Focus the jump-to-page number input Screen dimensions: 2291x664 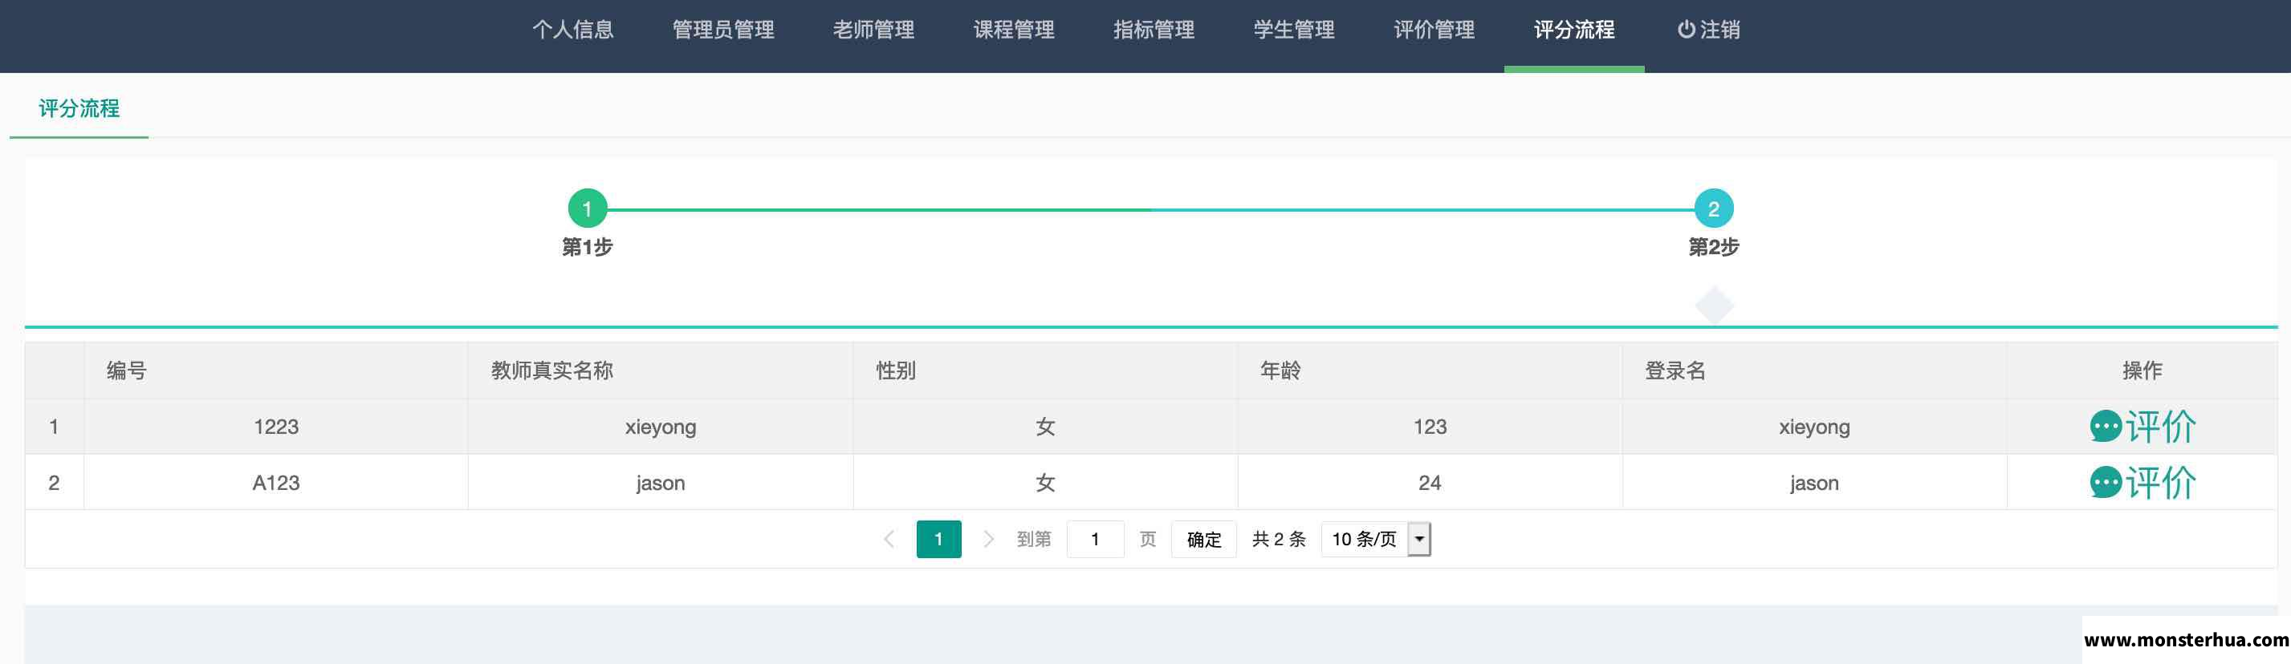click(1095, 539)
